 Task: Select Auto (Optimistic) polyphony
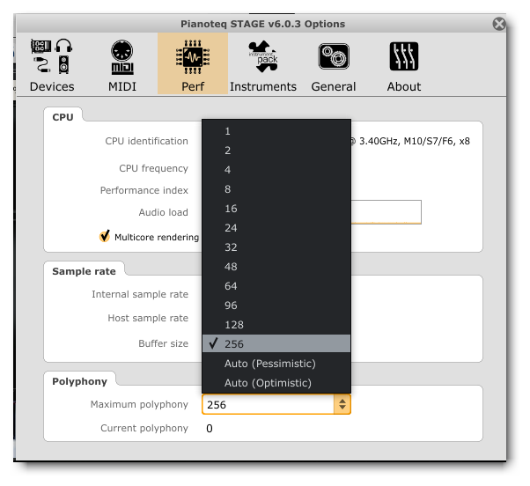[x=276, y=383]
